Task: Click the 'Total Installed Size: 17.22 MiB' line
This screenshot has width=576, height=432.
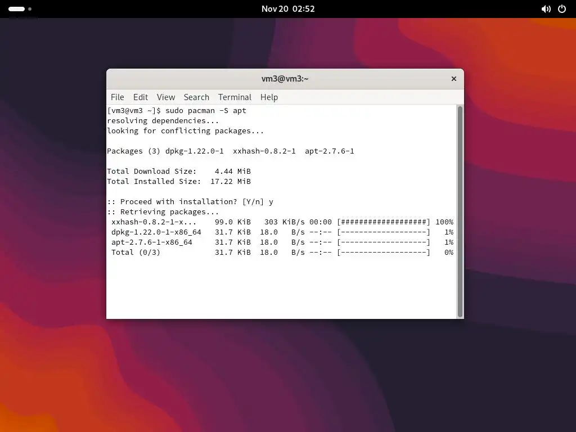Action: [x=179, y=182]
